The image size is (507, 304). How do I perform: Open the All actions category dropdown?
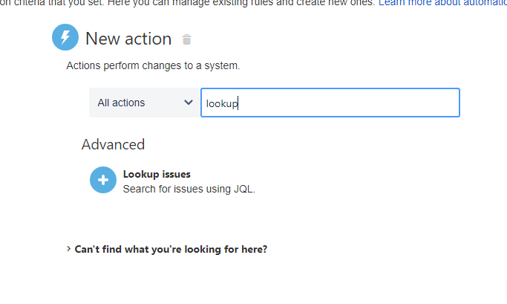144,103
